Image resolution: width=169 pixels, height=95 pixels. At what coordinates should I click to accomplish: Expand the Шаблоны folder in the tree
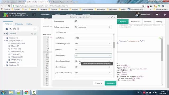click(5, 65)
